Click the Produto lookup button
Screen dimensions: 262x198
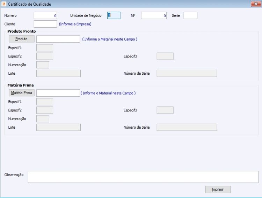22,39
